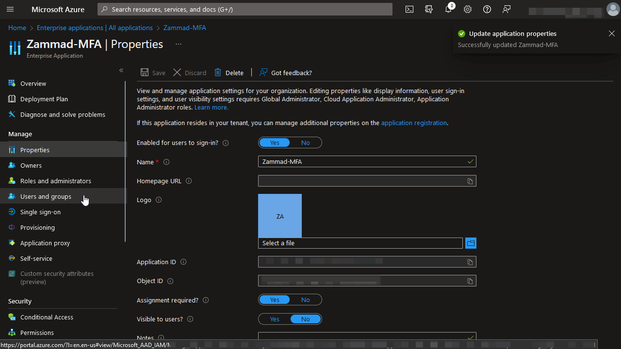Collapse the left navigation pane

(x=121, y=70)
